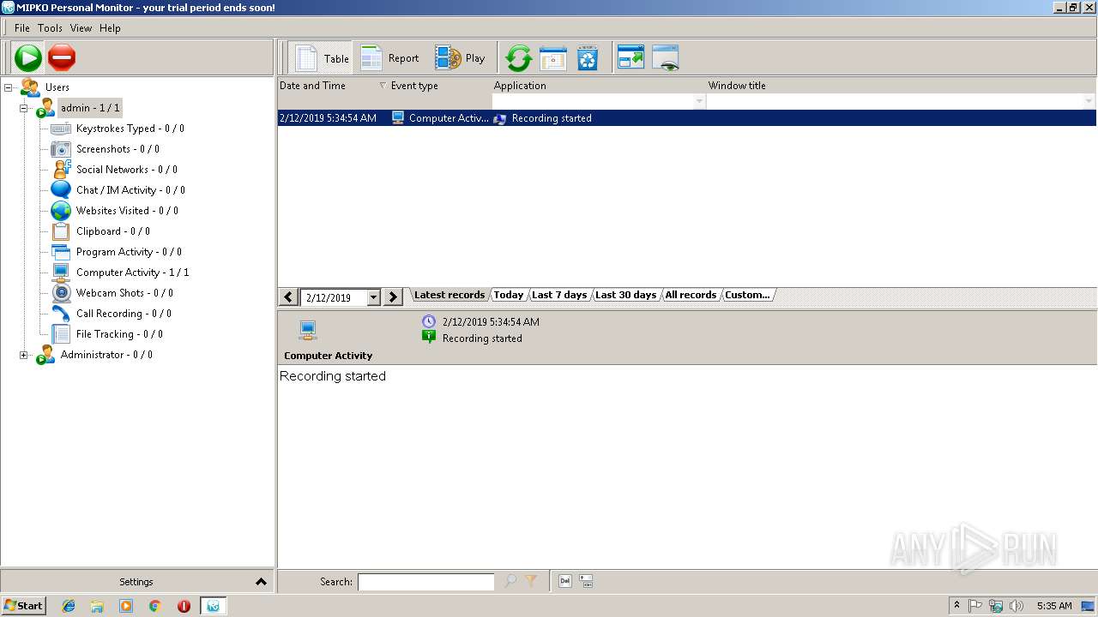Open the Application filter dropdown
1098x617 pixels.
point(699,101)
